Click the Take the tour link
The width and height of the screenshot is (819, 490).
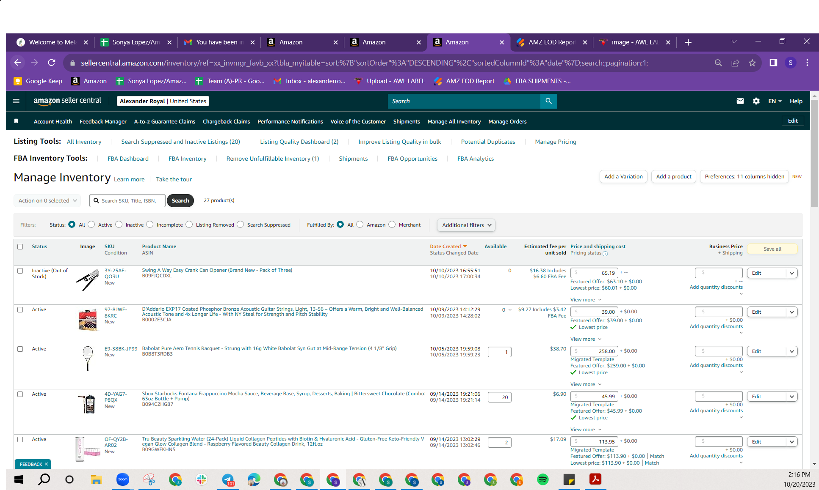tap(174, 179)
